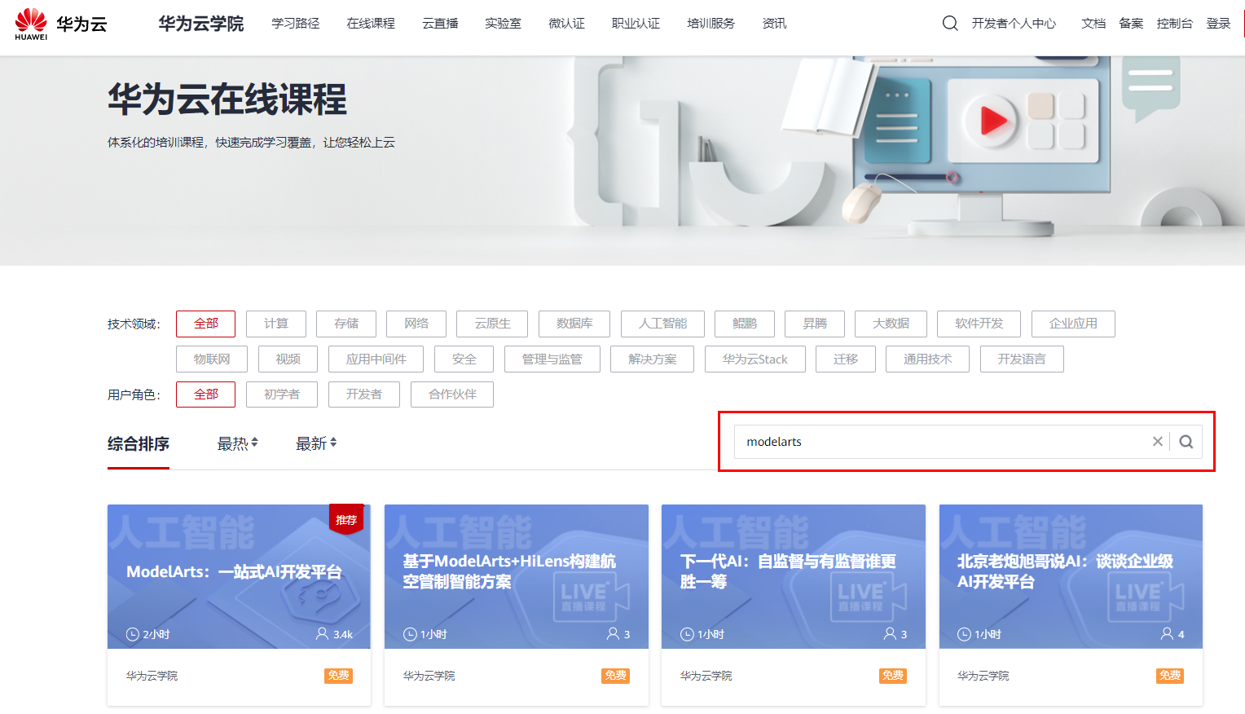Screen dimensions: 1245x714
Task: Open the 云直播 menu
Action: [x=440, y=24]
